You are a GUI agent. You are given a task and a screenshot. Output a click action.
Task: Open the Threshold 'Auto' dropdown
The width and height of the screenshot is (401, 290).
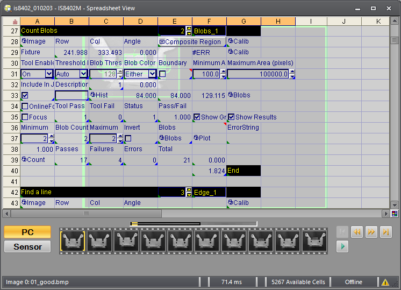pos(83,74)
